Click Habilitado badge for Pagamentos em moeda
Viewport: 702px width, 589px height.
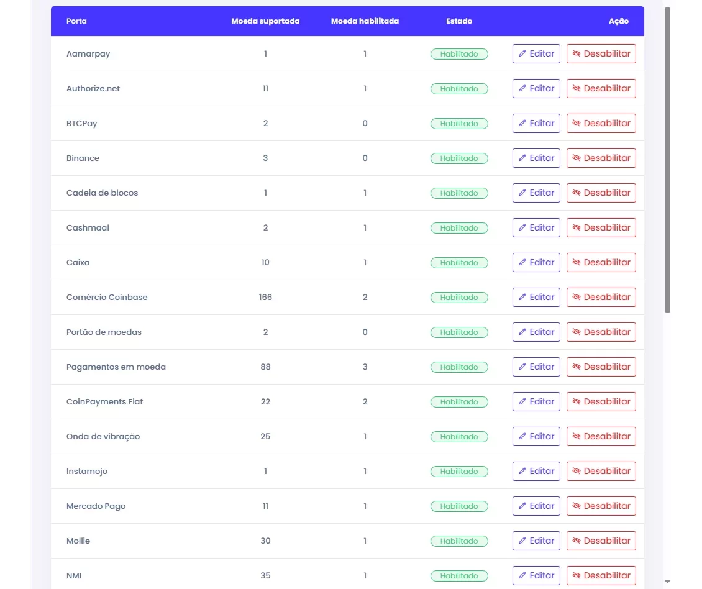tap(459, 367)
